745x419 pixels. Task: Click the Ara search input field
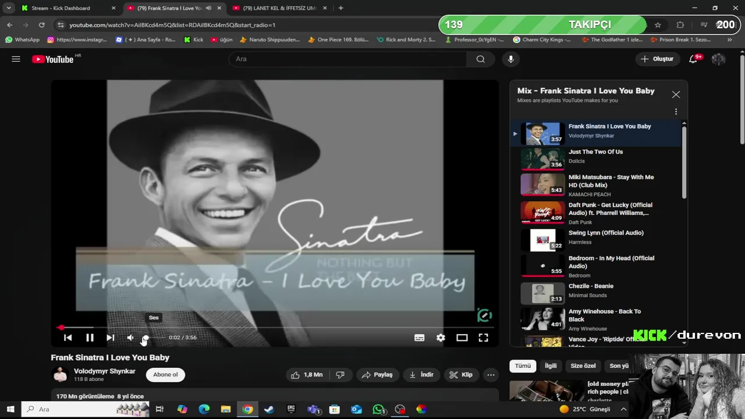pos(347,59)
